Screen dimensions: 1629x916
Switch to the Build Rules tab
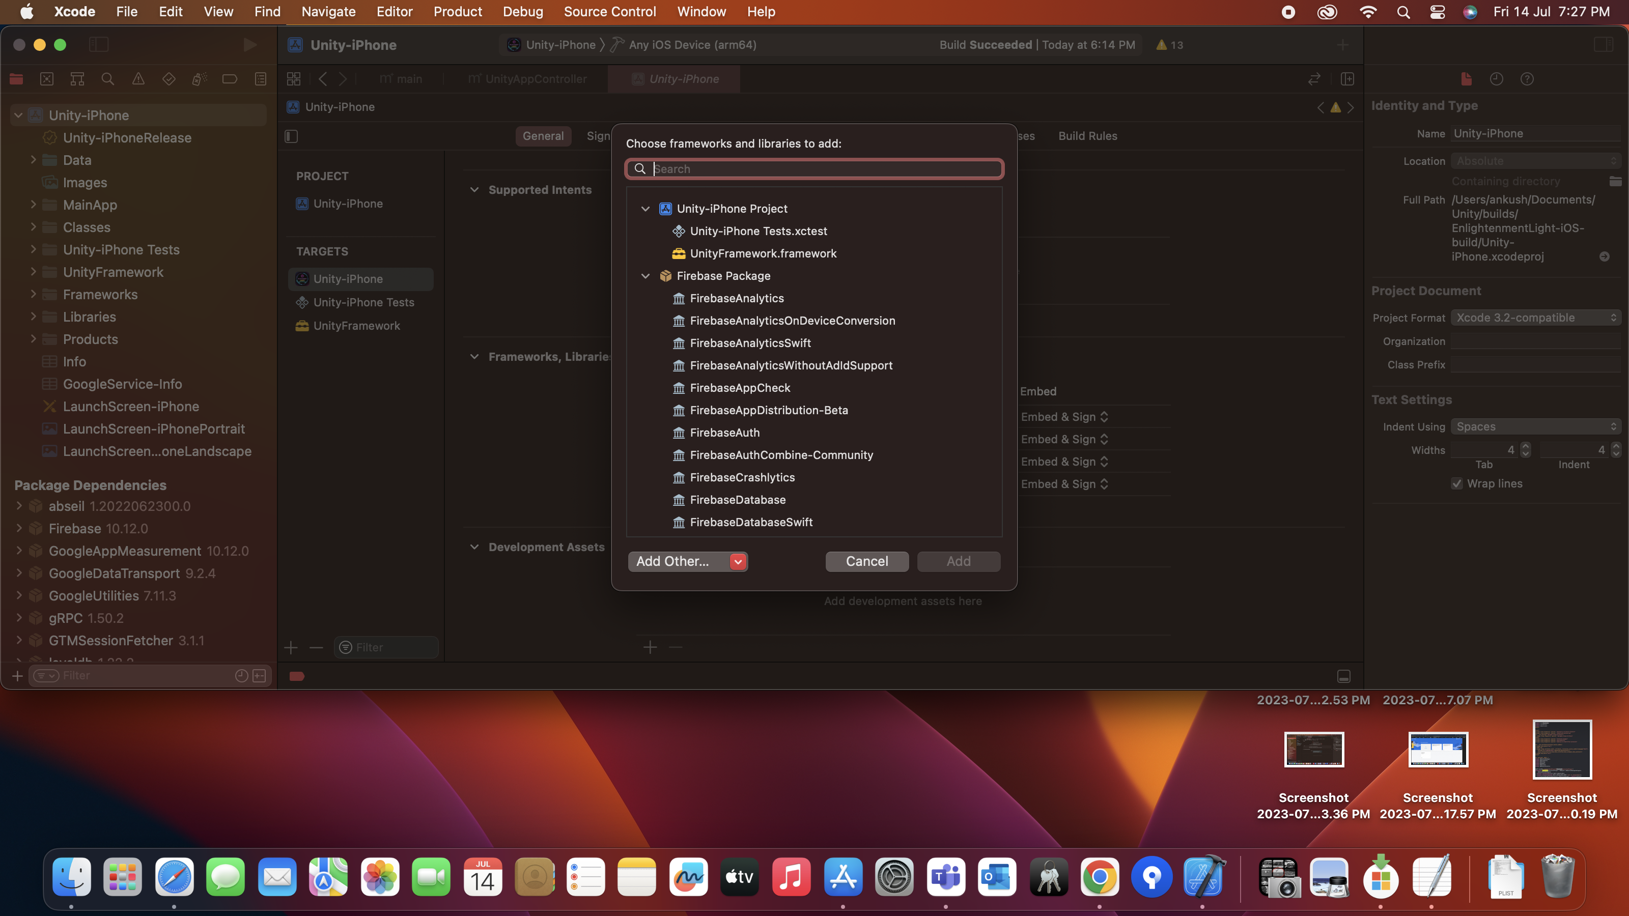point(1087,136)
